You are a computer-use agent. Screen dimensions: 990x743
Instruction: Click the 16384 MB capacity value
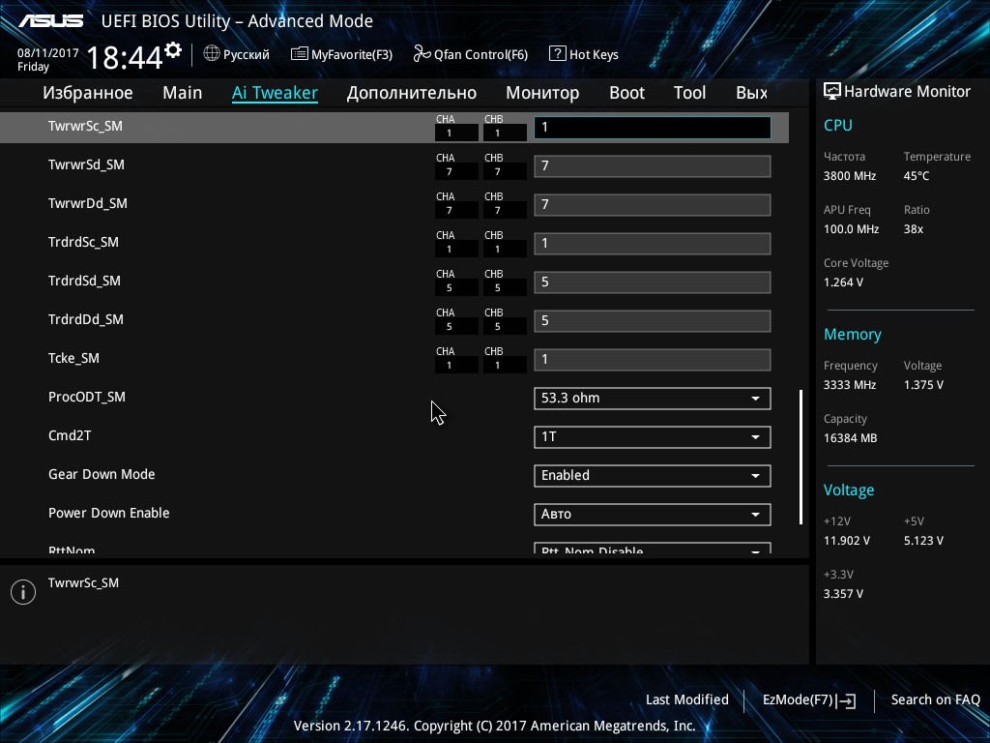850,438
